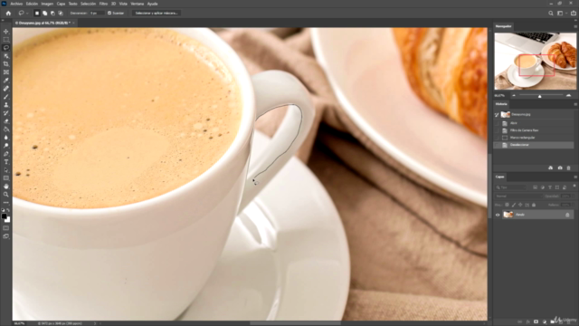Delete current history state trash icon

click(x=569, y=168)
